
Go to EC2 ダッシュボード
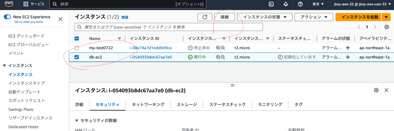[26, 36]
